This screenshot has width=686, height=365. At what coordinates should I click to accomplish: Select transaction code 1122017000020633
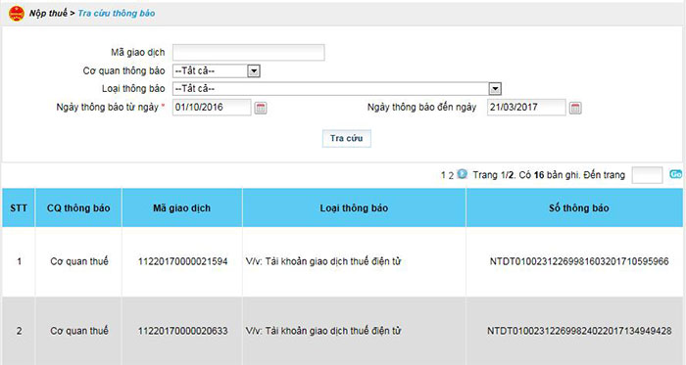point(183,331)
